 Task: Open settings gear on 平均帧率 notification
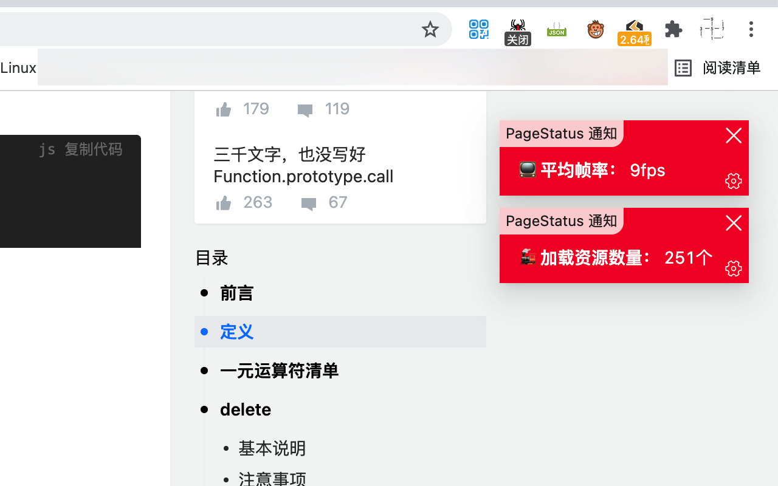pyautogui.click(x=734, y=181)
